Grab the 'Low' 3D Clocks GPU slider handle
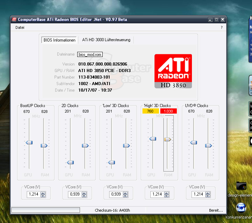The width and height of the screenshot is (252, 223). [112, 162]
